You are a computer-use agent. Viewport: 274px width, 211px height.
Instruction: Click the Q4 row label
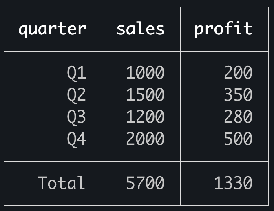[x=77, y=139]
